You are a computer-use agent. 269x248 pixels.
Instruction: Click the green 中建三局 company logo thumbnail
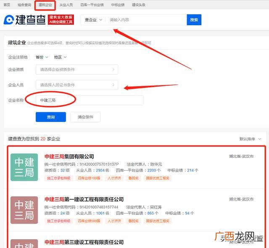(24, 167)
